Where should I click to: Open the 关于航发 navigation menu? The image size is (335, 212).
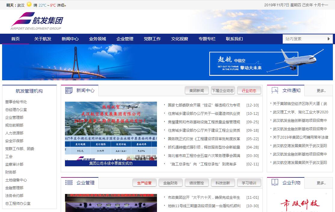point(43,39)
